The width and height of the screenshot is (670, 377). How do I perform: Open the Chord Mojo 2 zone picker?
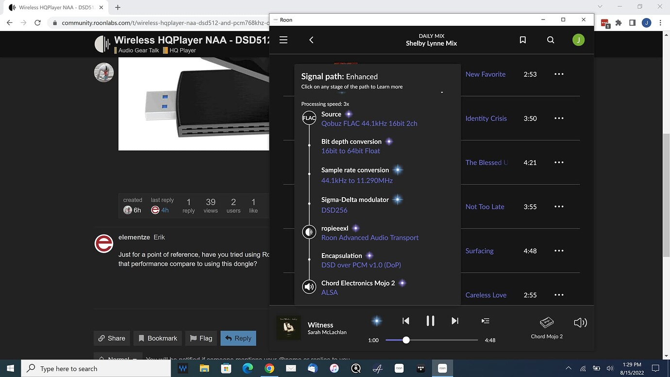coord(547,328)
